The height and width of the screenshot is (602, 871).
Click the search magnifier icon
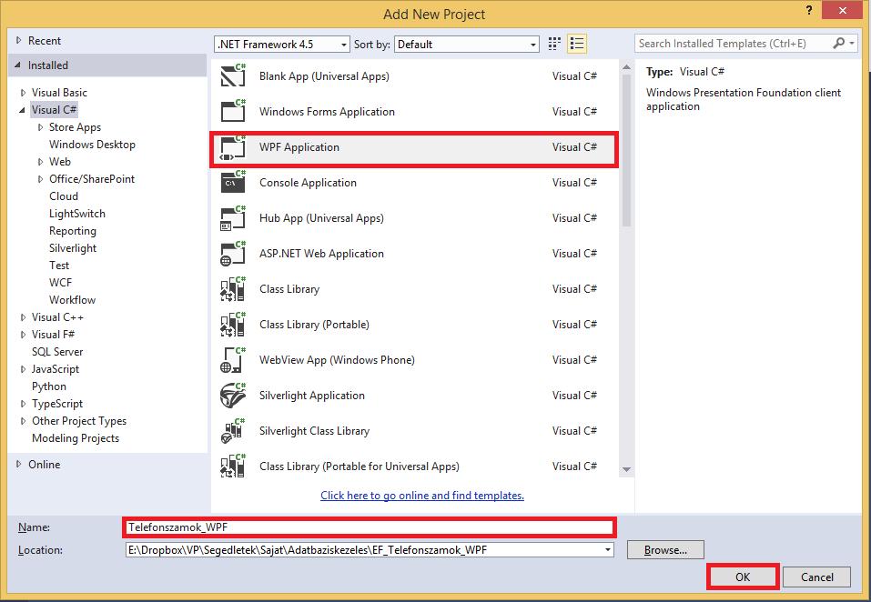(839, 44)
